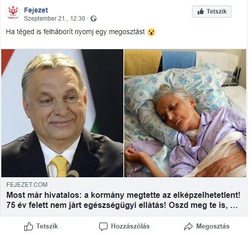Click the thumbs-up icon beside bottom Tetszik
The height and width of the screenshot is (235, 252).
pyautogui.click(x=29, y=226)
